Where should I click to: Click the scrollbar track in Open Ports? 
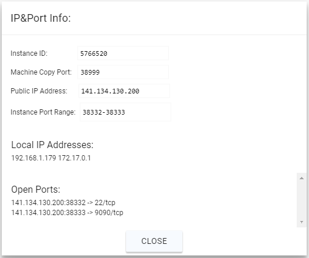pyautogui.click(x=301, y=200)
